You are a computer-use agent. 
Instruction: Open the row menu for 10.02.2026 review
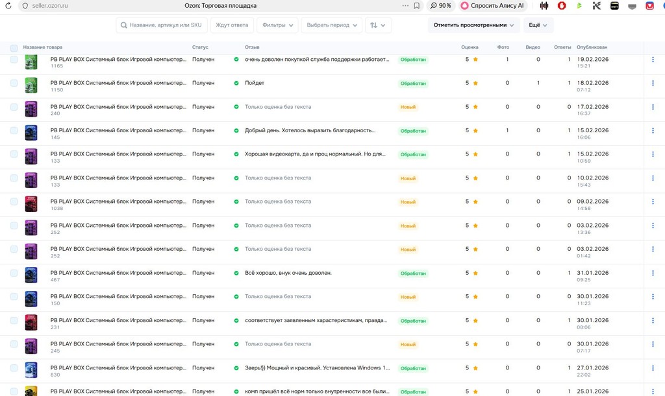pos(653,178)
